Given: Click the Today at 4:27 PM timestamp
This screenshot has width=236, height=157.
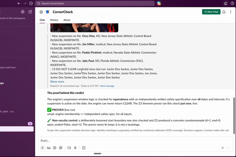Looking at the screenshot, I should (x=90, y=86).
